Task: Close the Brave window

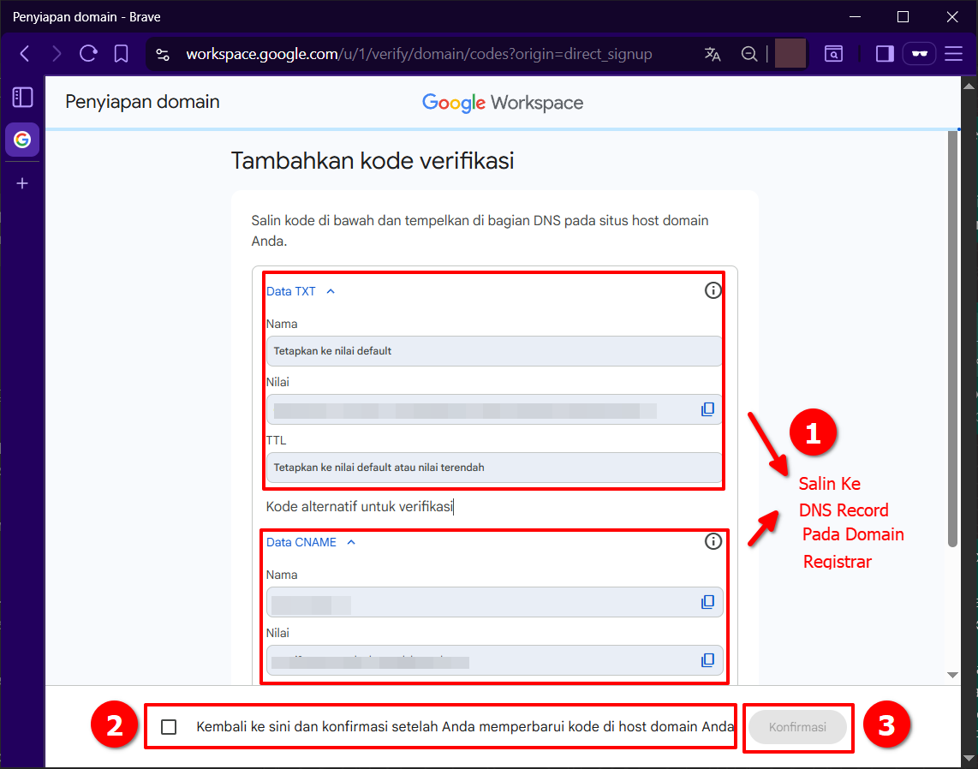Action: 951,17
